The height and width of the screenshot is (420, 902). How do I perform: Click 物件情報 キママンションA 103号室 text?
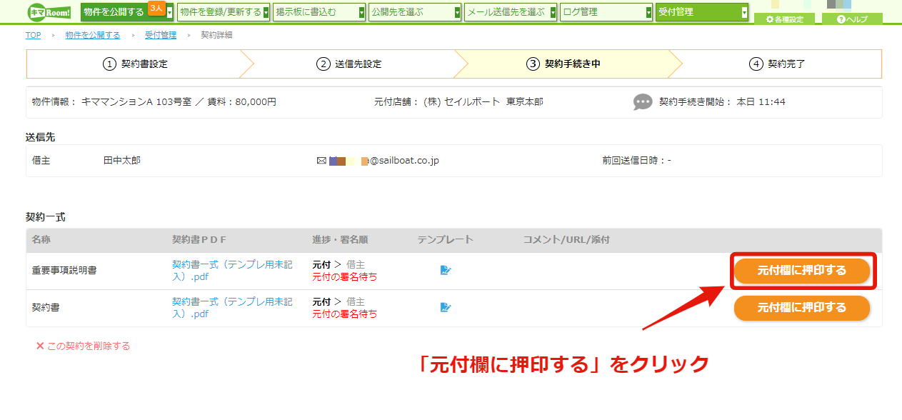click(154, 102)
